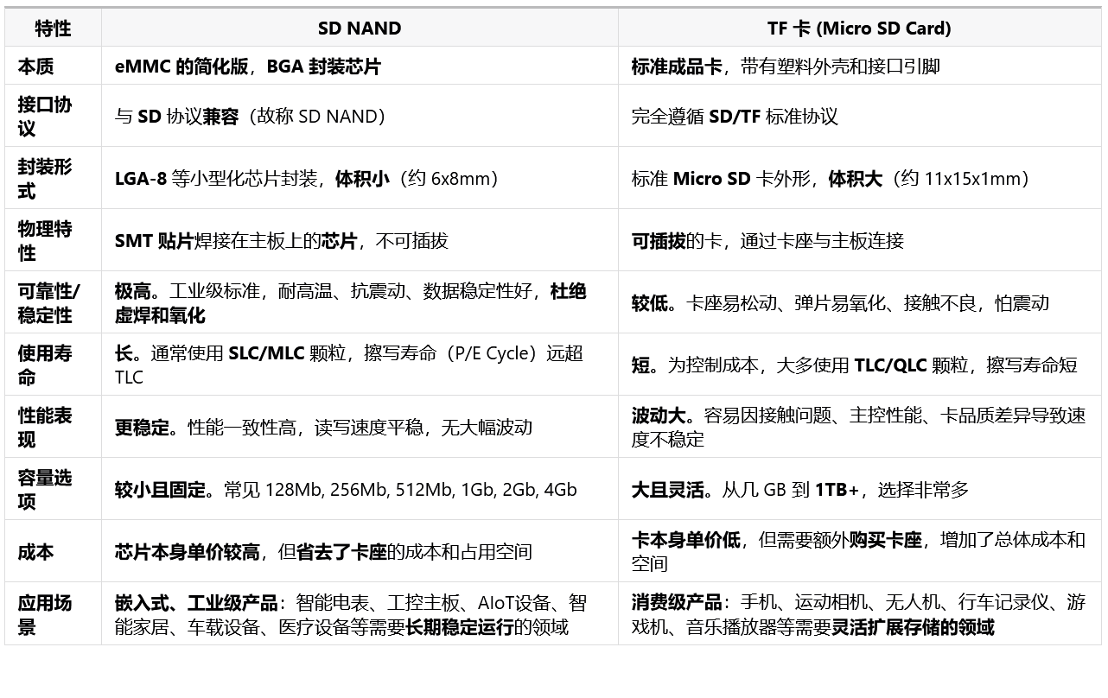Image resolution: width=1108 pixels, height=698 pixels.
Task: Click the '应用场景' row label
Action: coord(53,613)
